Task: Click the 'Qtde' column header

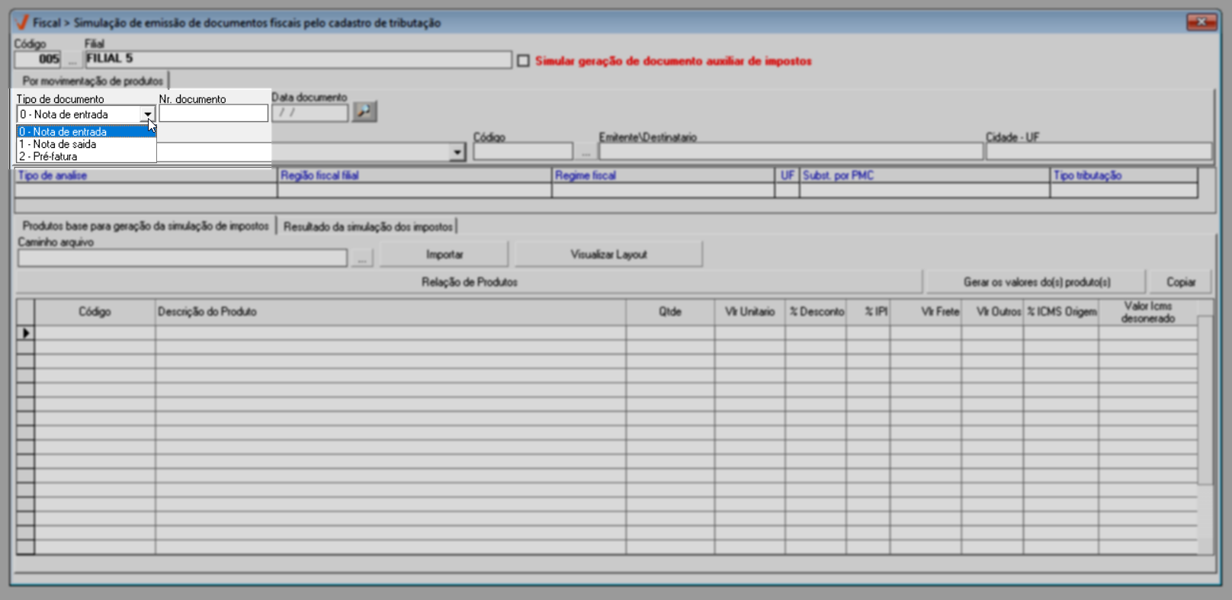Action: (x=671, y=312)
